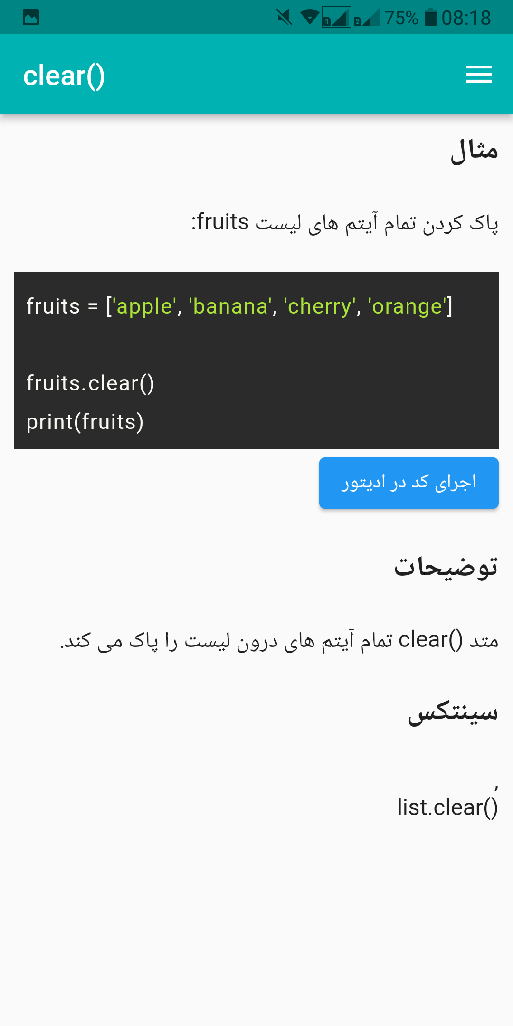Click the blue اجرای کد در ادیتور button

click(x=408, y=483)
